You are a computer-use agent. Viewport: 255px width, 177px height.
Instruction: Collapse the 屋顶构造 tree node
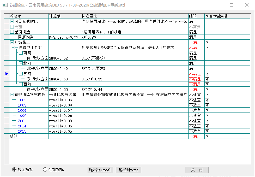tap(12, 32)
